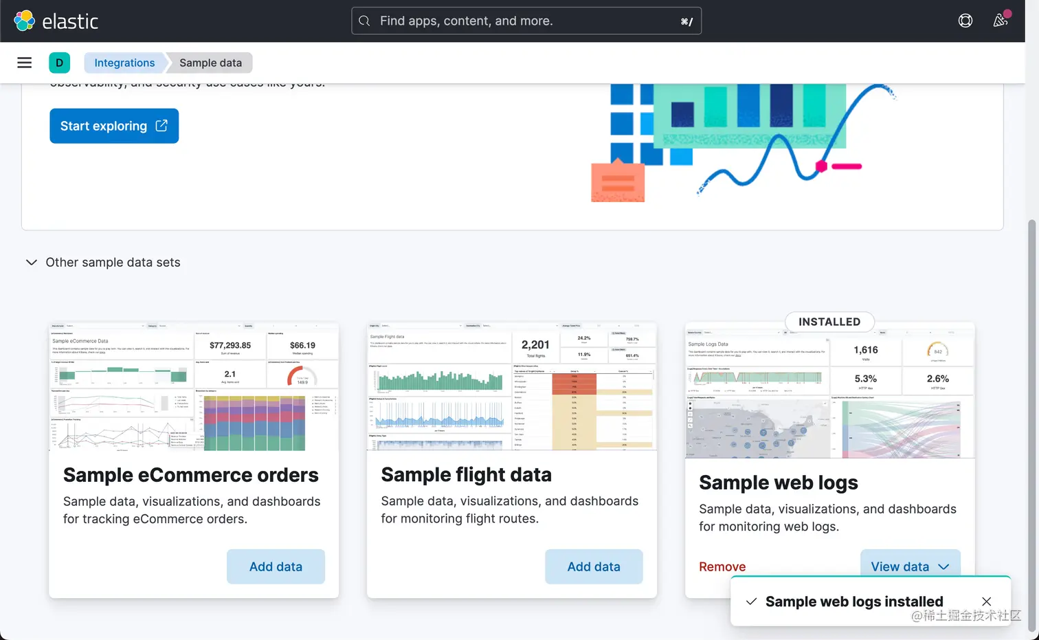Click the external link icon on Start exploring

tap(161, 126)
